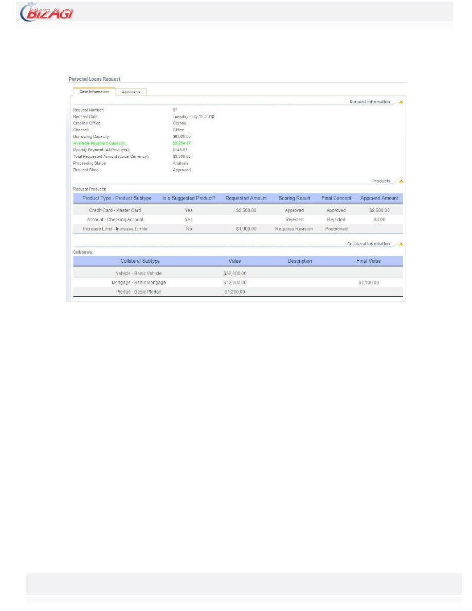Click the Scoring Result column header
472x611 pixels.
pyautogui.click(x=294, y=198)
